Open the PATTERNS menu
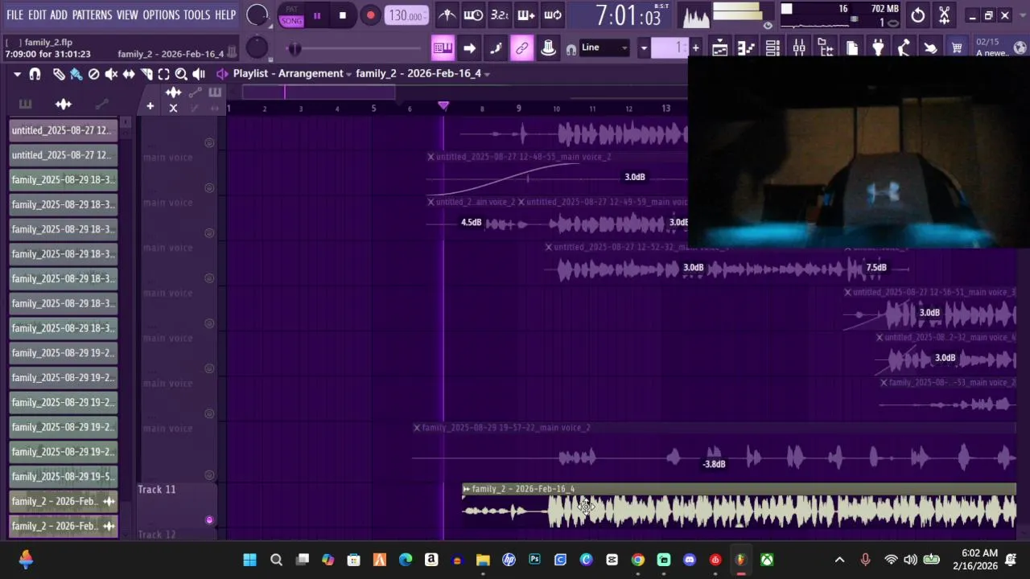This screenshot has height=579, width=1030. click(x=92, y=14)
